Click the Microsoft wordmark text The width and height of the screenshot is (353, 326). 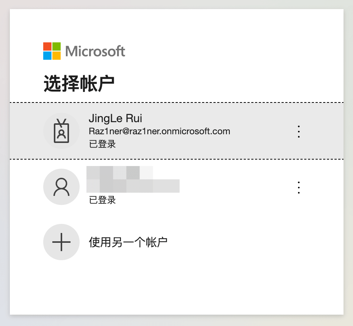click(95, 51)
